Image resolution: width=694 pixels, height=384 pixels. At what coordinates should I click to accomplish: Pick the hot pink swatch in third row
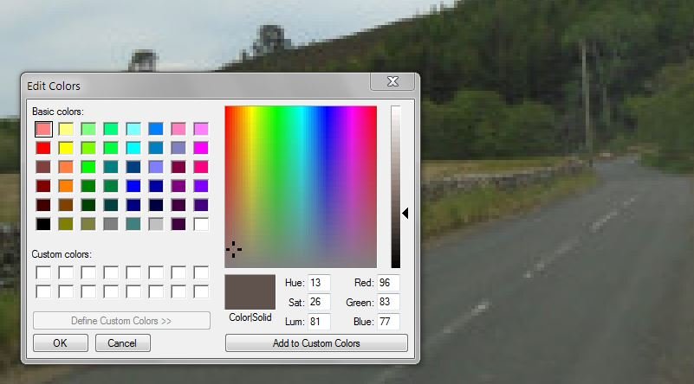pos(201,167)
